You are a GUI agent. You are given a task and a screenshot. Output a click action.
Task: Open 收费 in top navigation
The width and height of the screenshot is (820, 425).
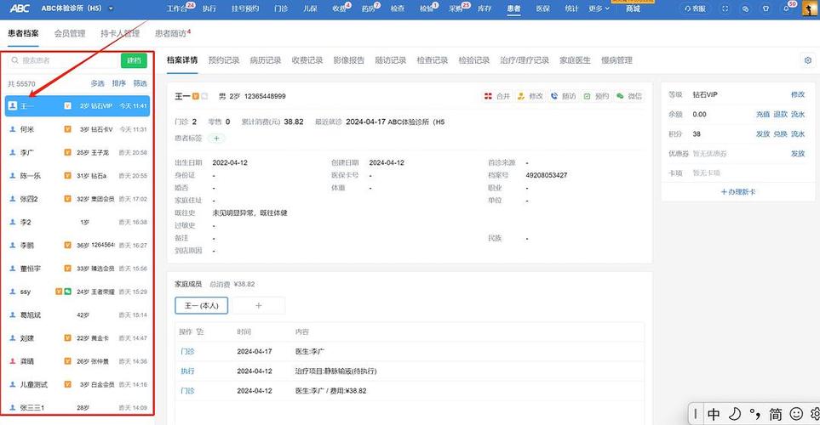pos(339,8)
